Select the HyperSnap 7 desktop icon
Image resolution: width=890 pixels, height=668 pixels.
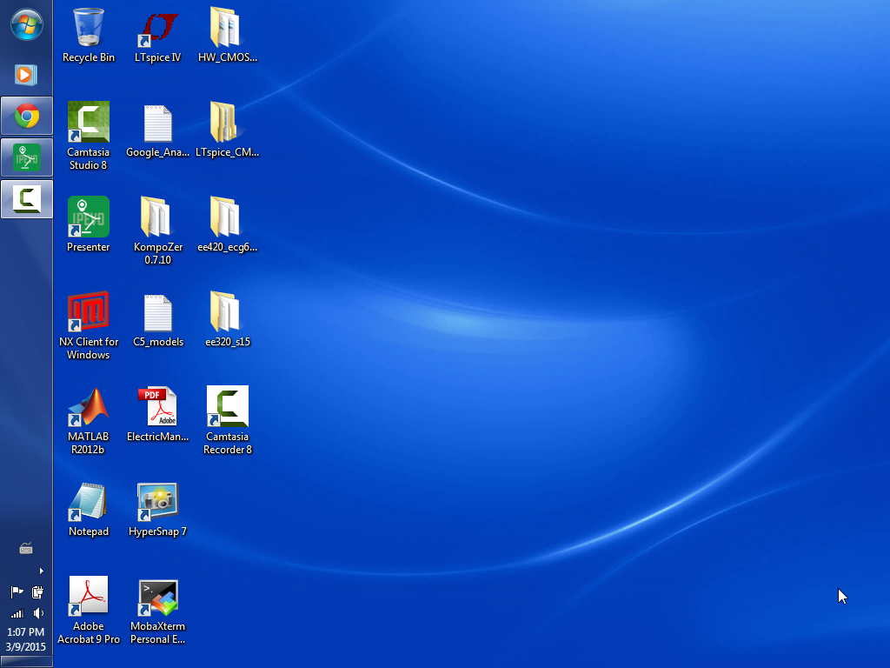pos(158,503)
